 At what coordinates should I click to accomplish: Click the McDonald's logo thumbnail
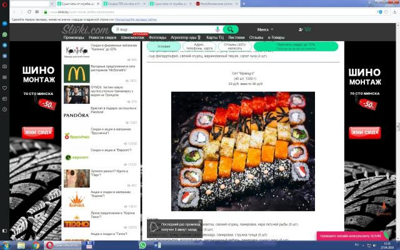pos(76,73)
